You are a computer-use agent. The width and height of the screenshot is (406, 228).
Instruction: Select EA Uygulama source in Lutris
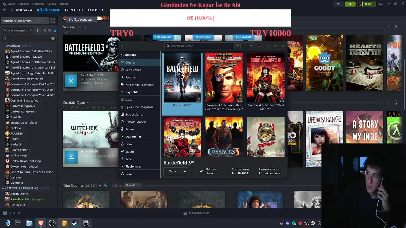click(x=140, y=114)
